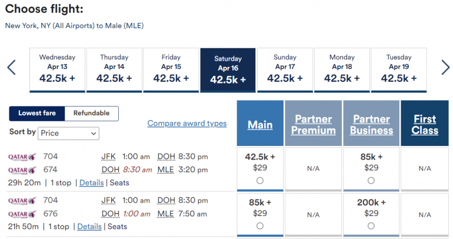Select the Lowest fare option
This screenshot has height=239, width=453.
(x=37, y=114)
